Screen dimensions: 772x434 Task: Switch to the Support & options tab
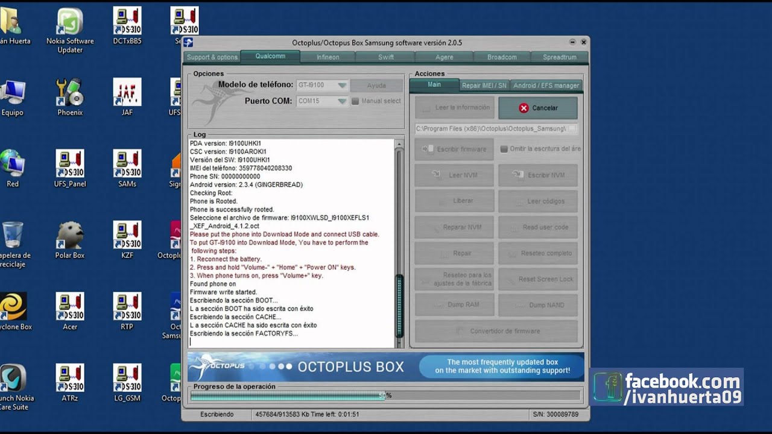212,57
